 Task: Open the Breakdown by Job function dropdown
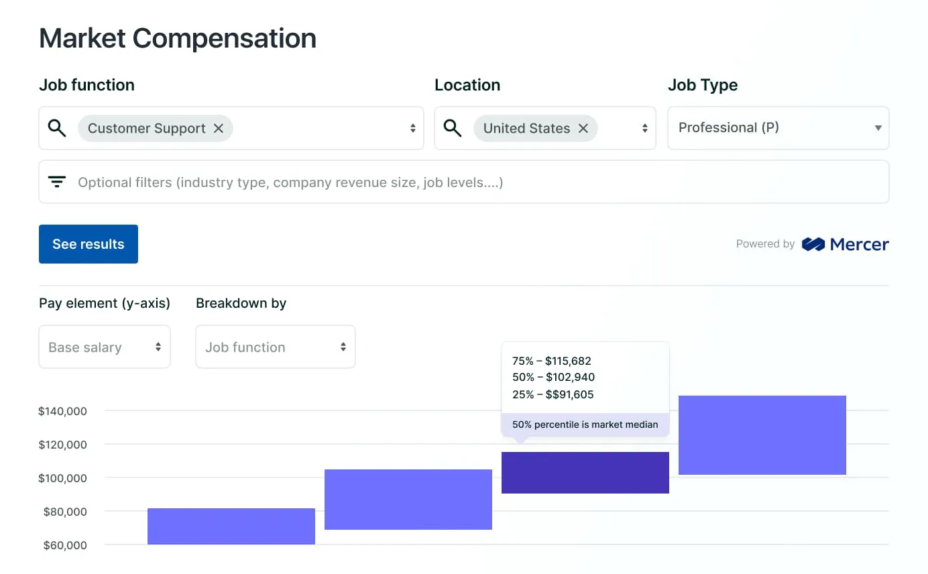(x=275, y=347)
